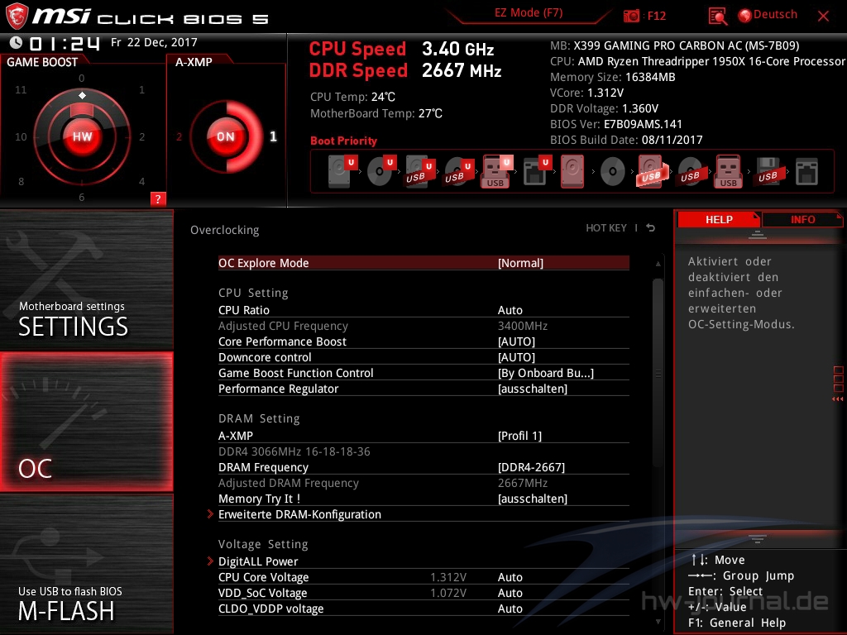Select A-XMP profile 2

coord(179,136)
